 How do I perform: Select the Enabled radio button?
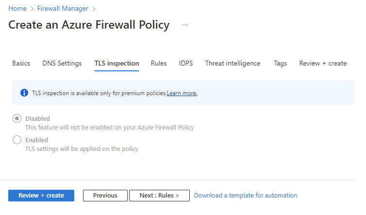tap(17, 140)
